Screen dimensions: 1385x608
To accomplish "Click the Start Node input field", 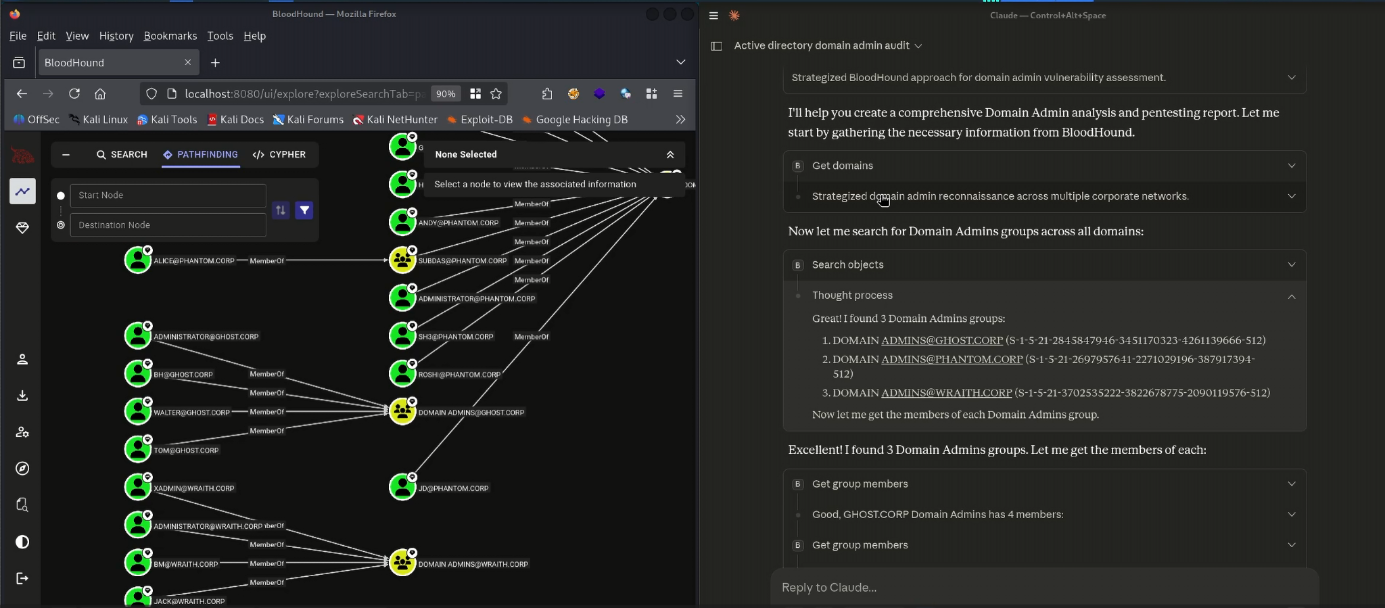I will (168, 195).
